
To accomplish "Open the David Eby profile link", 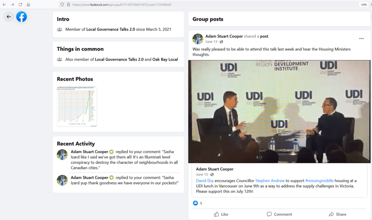I will click(206, 180).
